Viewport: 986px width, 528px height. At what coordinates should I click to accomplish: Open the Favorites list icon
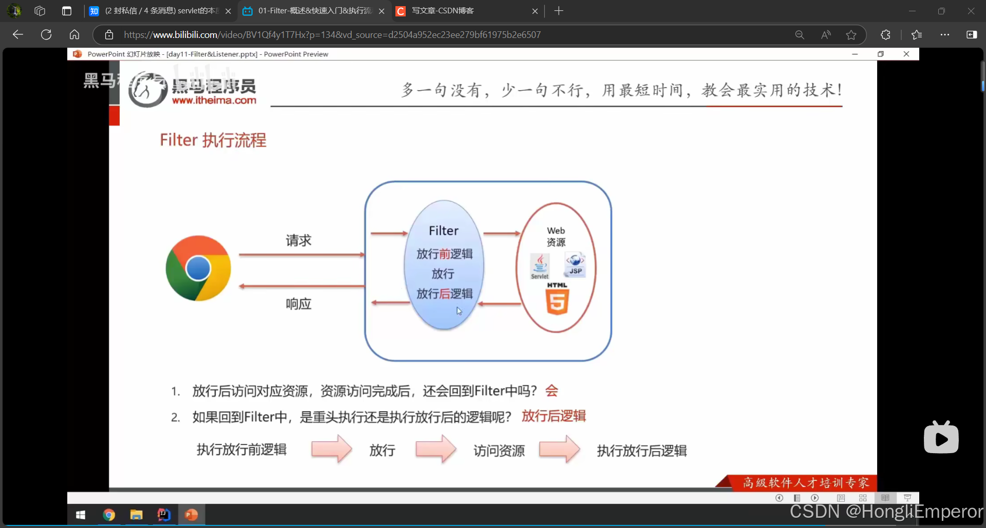(917, 34)
